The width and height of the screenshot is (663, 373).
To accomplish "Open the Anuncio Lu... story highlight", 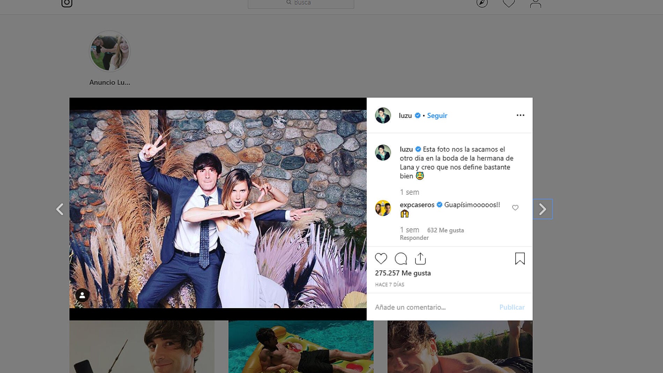I will [x=110, y=52].
